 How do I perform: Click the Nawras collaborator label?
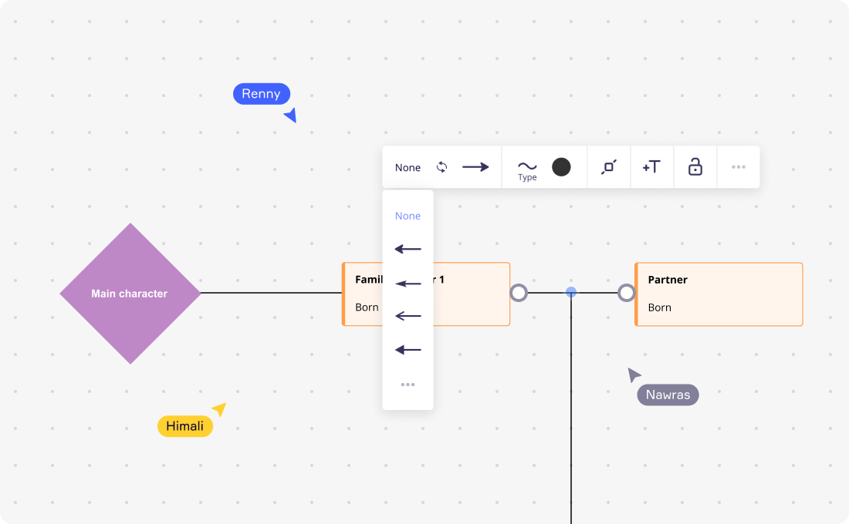tap(667, 395)
